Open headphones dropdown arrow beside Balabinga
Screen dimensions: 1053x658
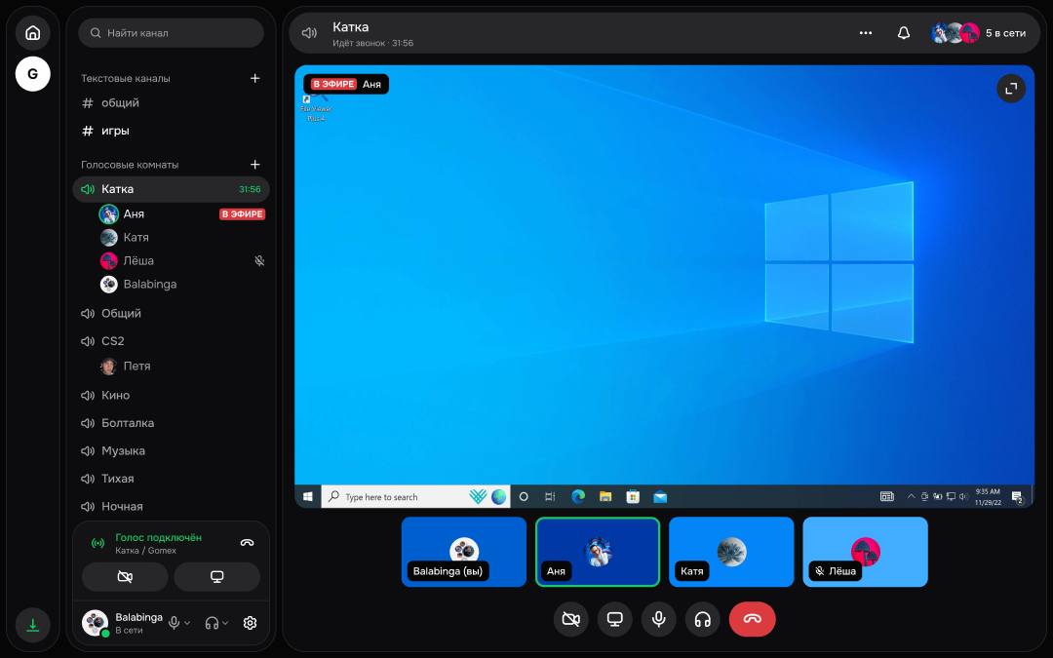(225, 623)
